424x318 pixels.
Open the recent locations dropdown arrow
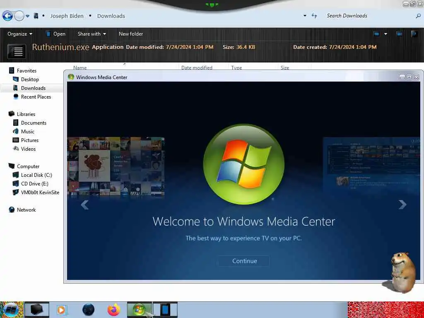(28, 16)
